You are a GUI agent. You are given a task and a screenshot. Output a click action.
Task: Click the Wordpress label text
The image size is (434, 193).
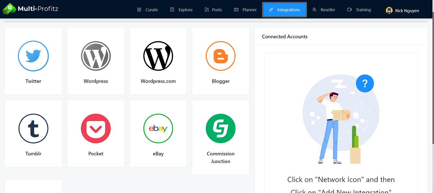[x=96, y=81]
